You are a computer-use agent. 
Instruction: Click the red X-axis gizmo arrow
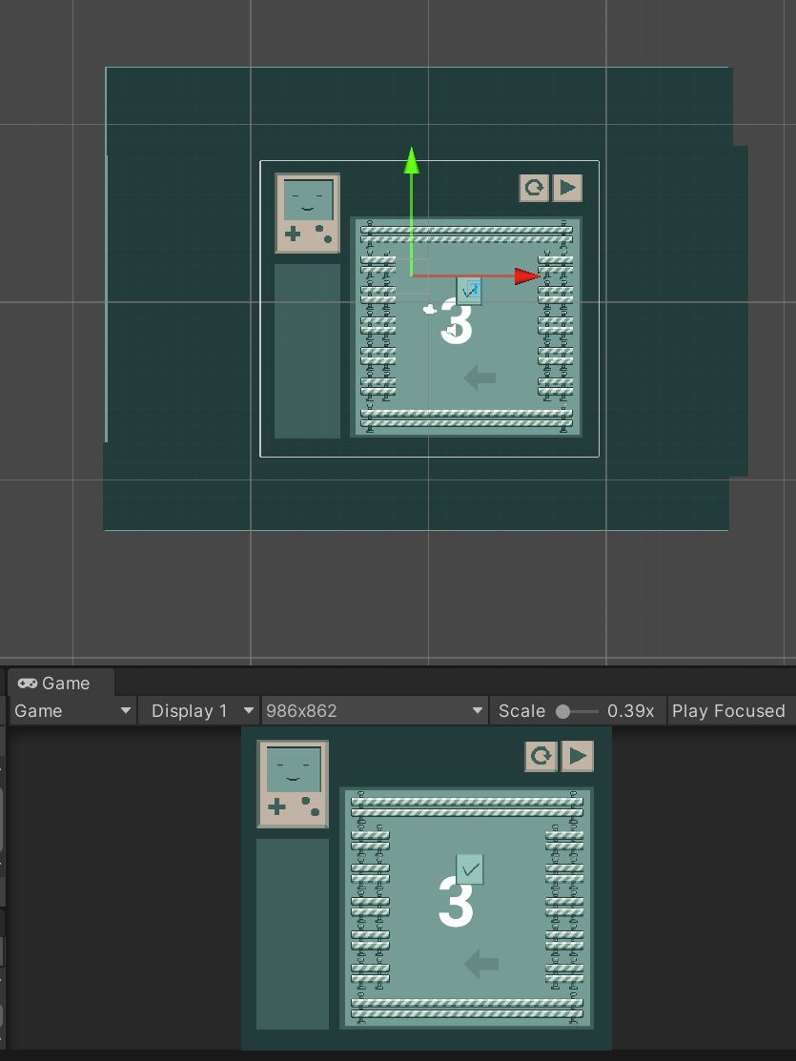tap(526, 276)
